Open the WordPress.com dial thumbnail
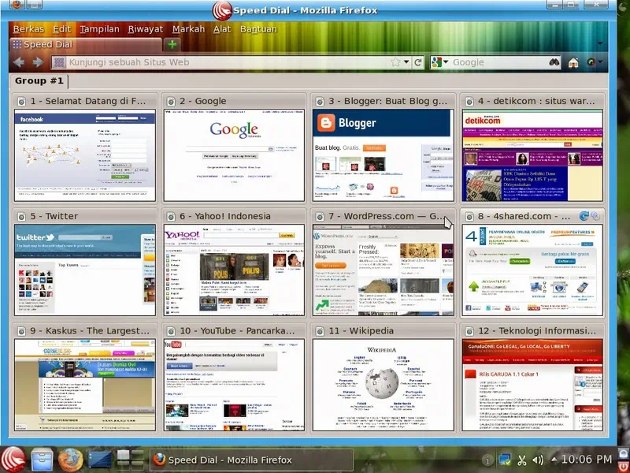 click(384, 270)
